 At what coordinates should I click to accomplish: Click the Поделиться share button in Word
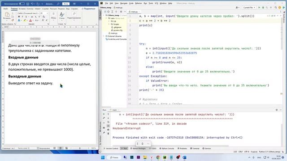click(x=88, y=8)
